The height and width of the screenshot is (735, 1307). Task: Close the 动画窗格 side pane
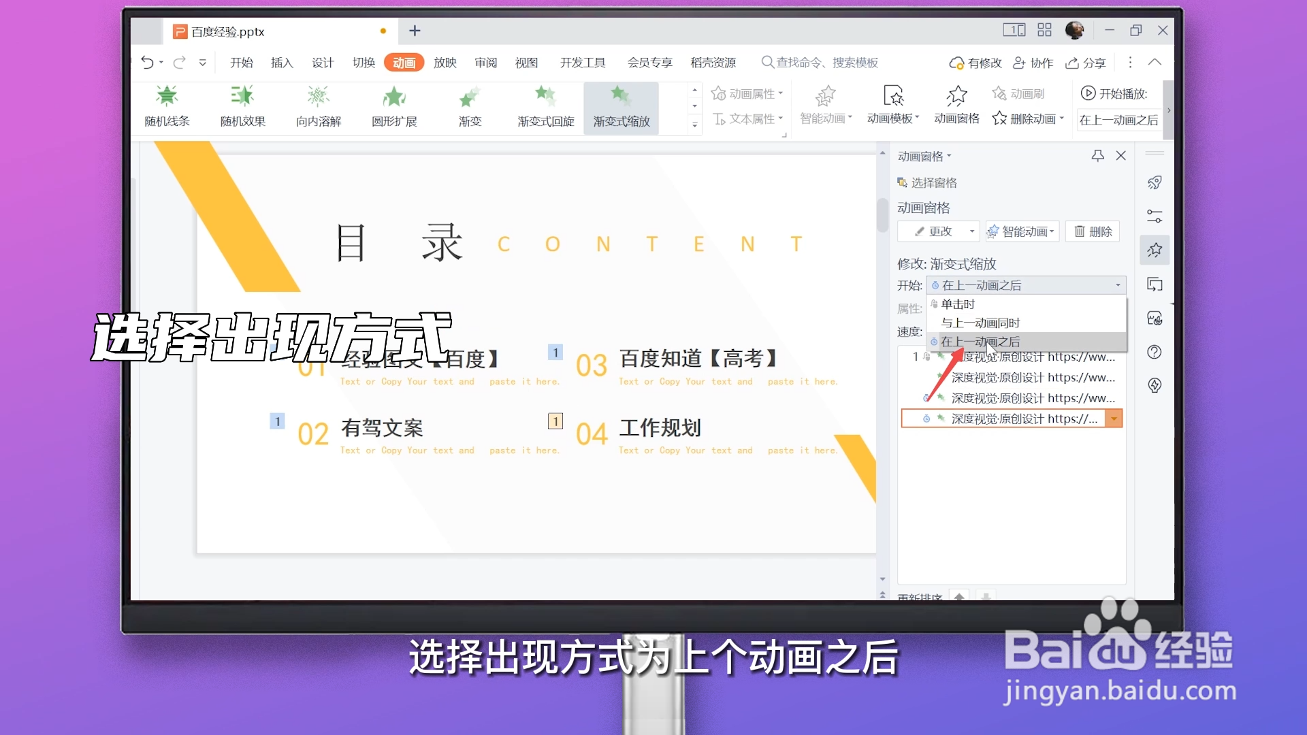coord(1121,156)
